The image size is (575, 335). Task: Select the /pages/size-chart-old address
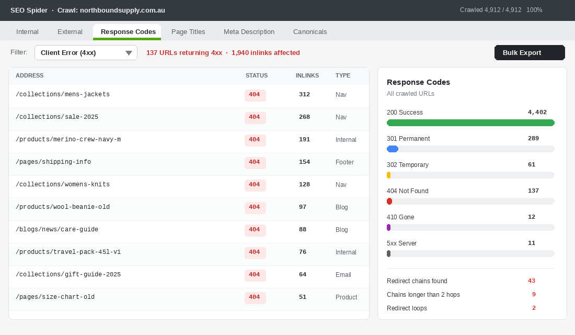click(x=55, y=297)
